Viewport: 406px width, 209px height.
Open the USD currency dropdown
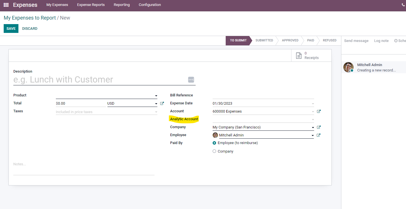(156, 103)
